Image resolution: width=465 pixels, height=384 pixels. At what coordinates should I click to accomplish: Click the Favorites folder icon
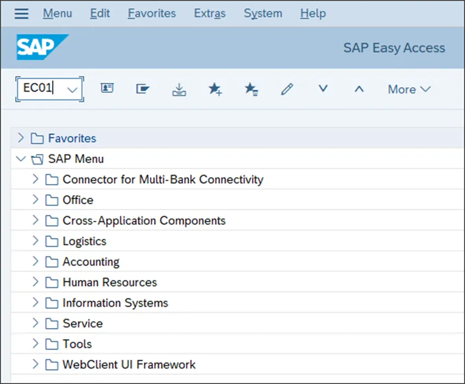(37, 138)
